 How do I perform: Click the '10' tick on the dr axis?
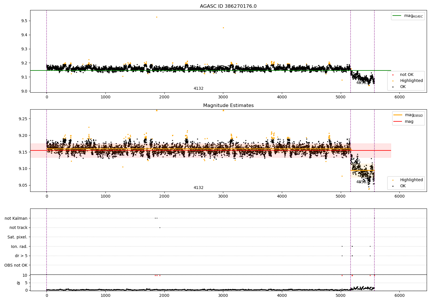tap(25, 276)
